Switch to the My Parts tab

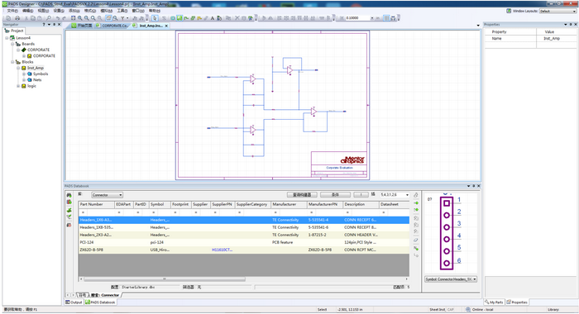494,302
